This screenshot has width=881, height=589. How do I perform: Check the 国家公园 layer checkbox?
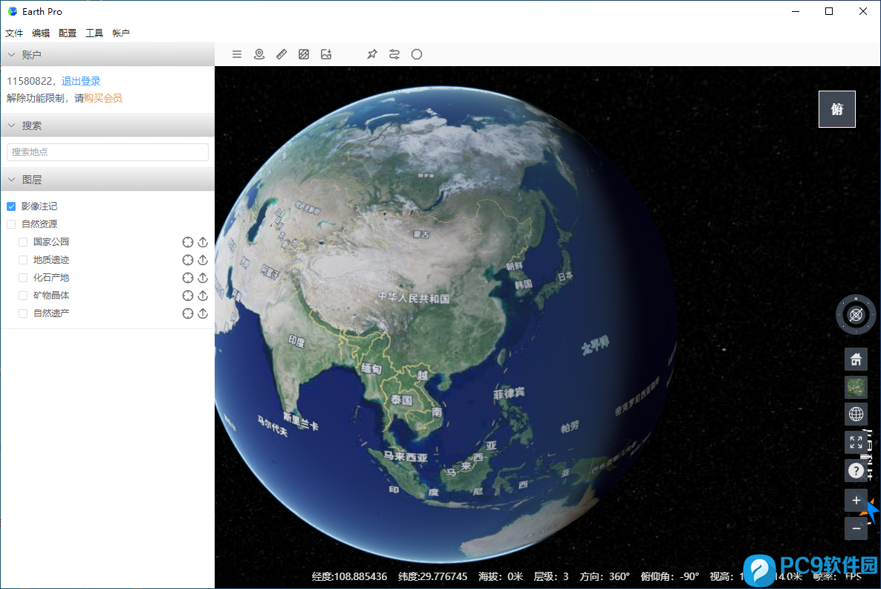coord(23,242)
